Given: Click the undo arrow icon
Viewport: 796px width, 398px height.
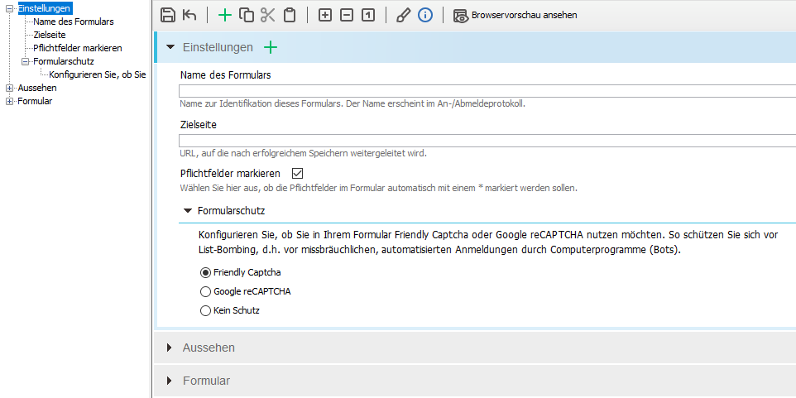Looking at the screenshot, I should [189, 15].
